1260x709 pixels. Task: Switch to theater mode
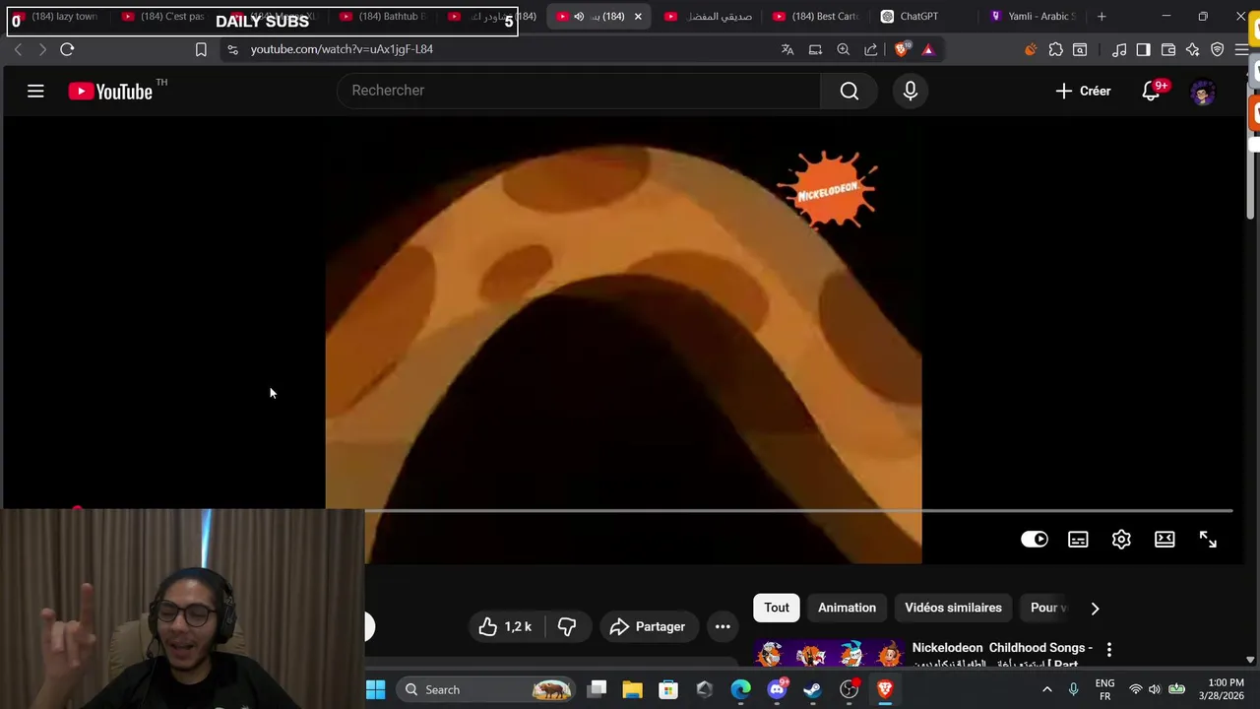[1165, 540]
